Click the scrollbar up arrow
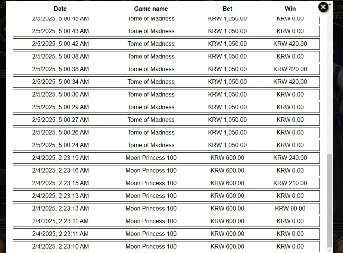The height and width of the screenshot is (253, 343). (x=330, y=4)
